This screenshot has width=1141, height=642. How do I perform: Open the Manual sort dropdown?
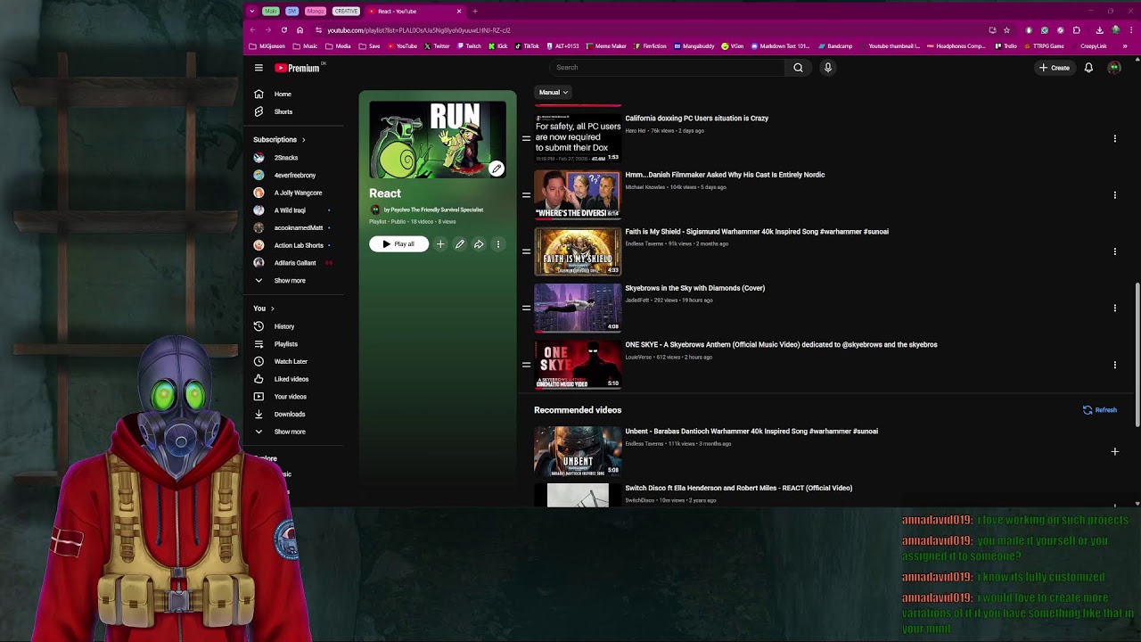coord(553,93)
